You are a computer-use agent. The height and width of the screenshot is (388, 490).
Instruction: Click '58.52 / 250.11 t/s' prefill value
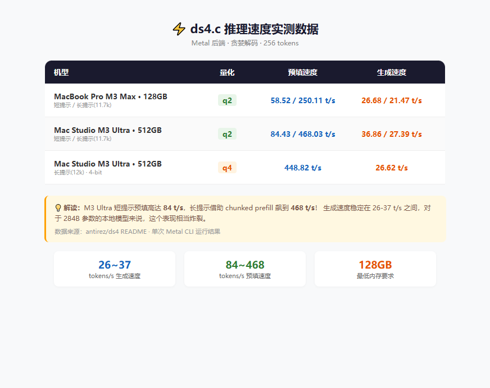point(303,100)
